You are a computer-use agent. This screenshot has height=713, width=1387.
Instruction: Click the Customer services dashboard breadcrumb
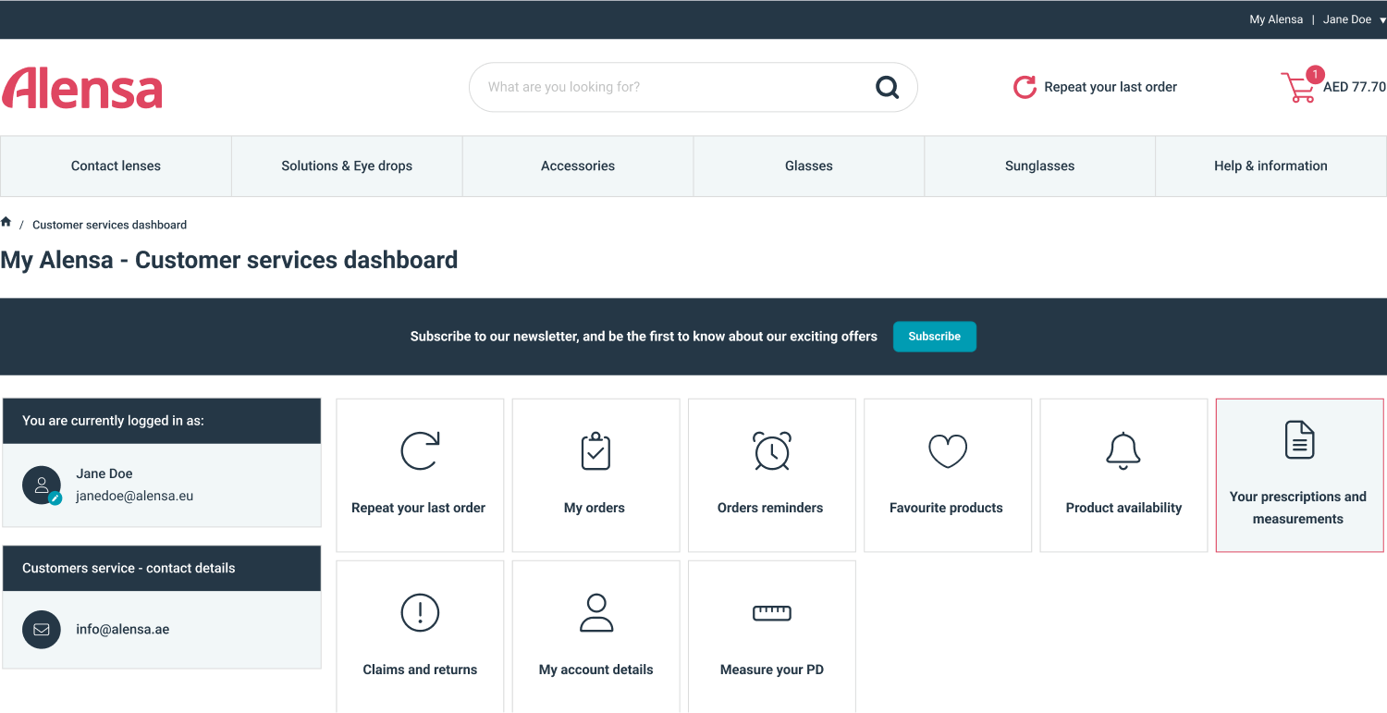tap(109, 225)
